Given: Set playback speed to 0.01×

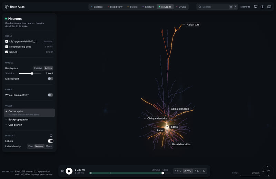Looking at the screenshot, I should (x=178, y=171).
